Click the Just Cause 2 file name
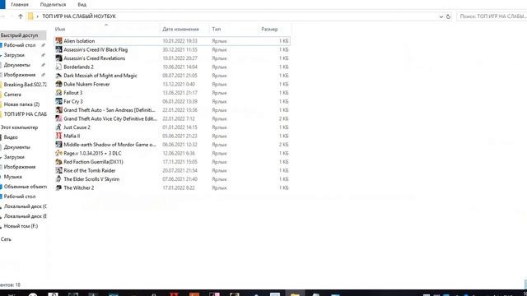This screenshot has height=296, width=527. pyautogui.click(x=77, y=127)
